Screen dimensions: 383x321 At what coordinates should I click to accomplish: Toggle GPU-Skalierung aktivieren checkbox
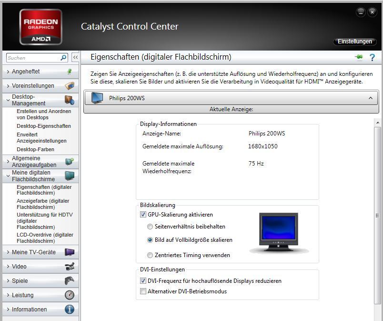pos(143,215)
